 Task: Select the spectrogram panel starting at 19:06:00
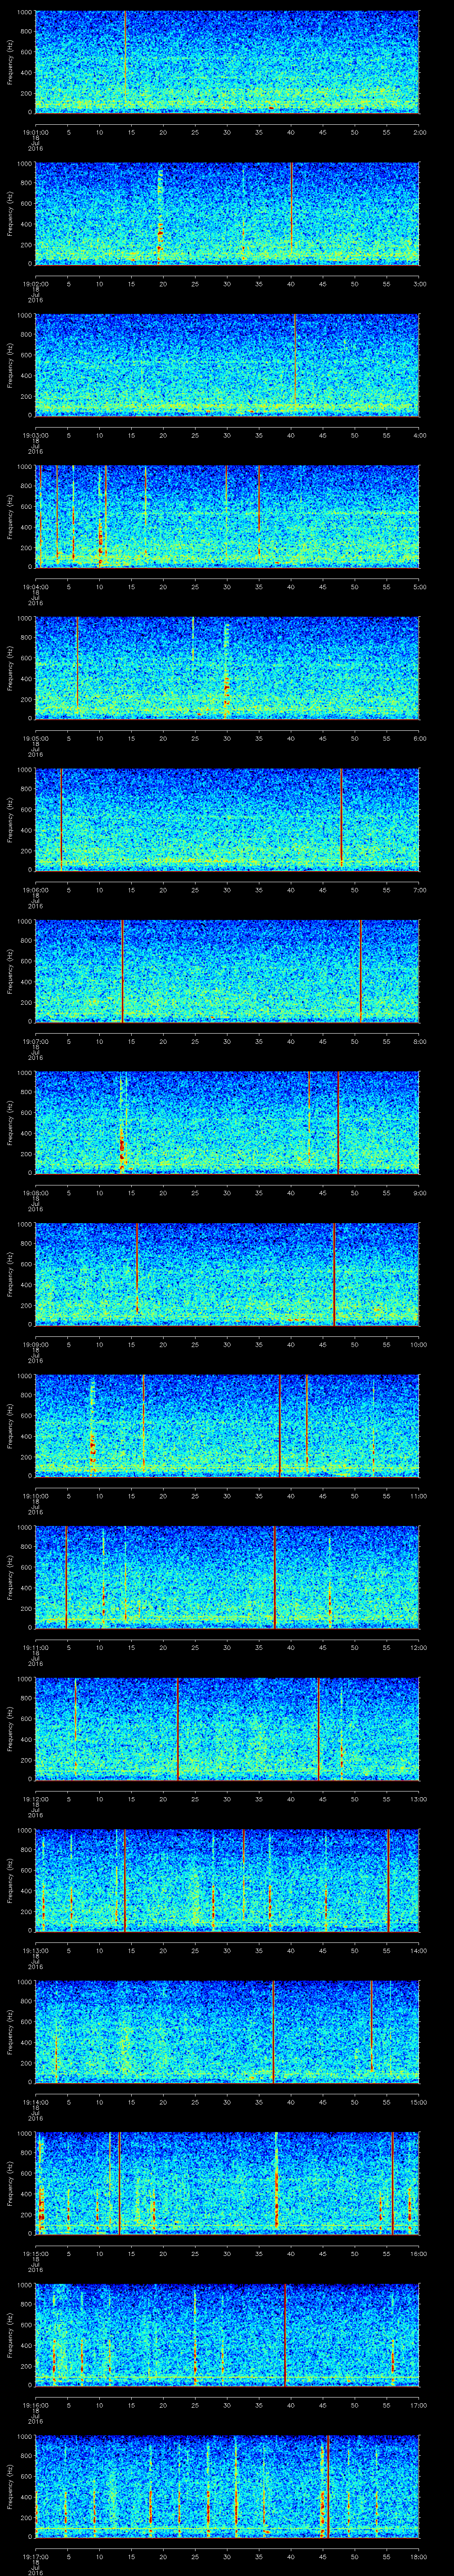pyautogui.click(x=227, y=819)
